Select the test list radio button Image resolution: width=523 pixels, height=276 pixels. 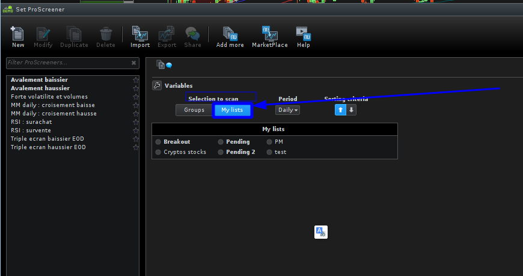(x=269, y=152)
